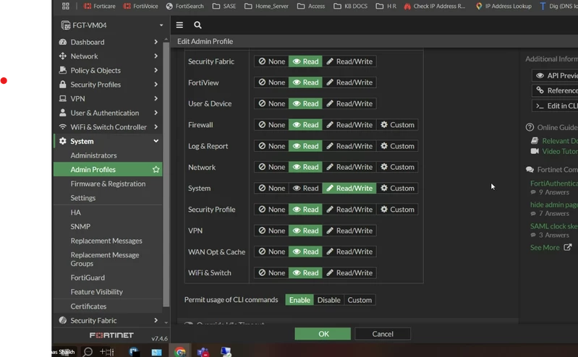
Task: Open Chrome in the taskbar
Action: click(x=180, y=352)
